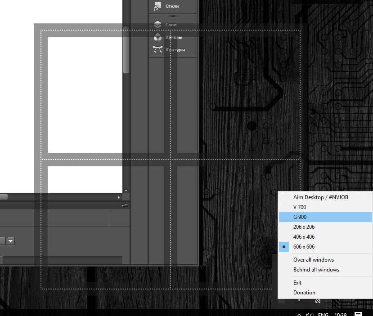This screenshot has width=373, height=316.
Task: Open the bottom panel flyout menu icon
Action: click(x=125, y=205)
